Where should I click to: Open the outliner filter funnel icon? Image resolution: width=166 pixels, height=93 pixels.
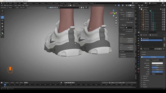161,5
